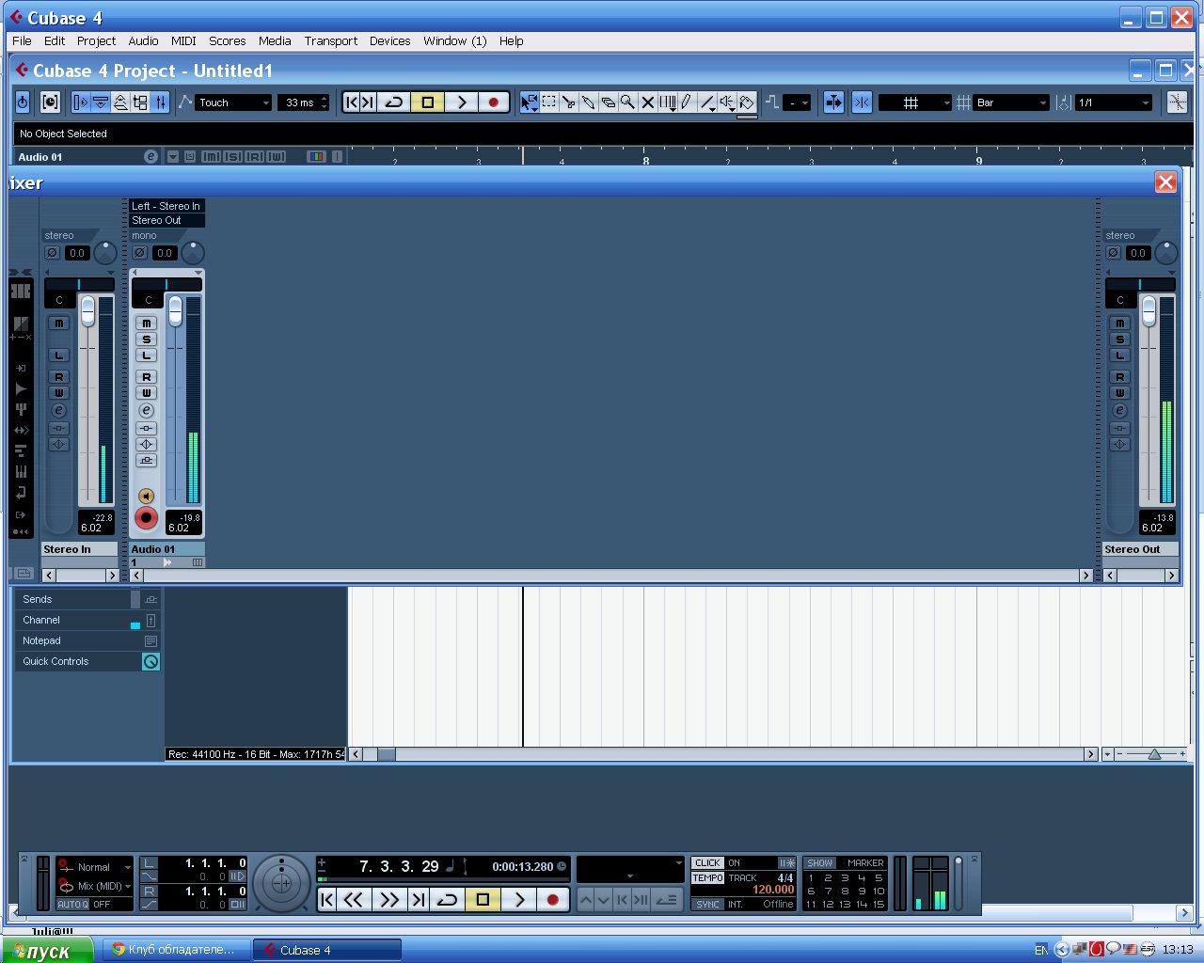Click the 120.000 tempo value field

pos(772,890)
